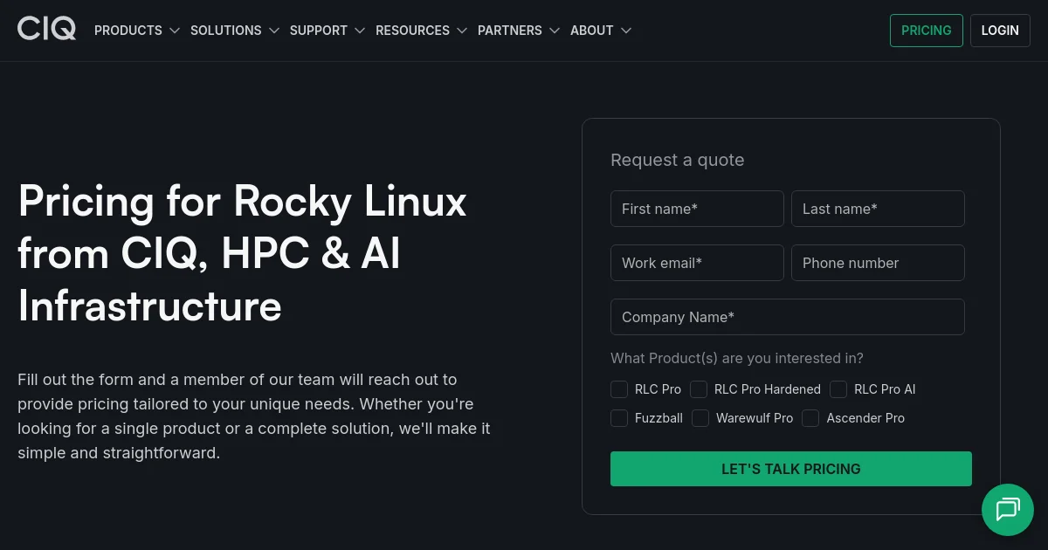Focus the Company Name field
Screen dimensions: 1048x550
[788, 317]
